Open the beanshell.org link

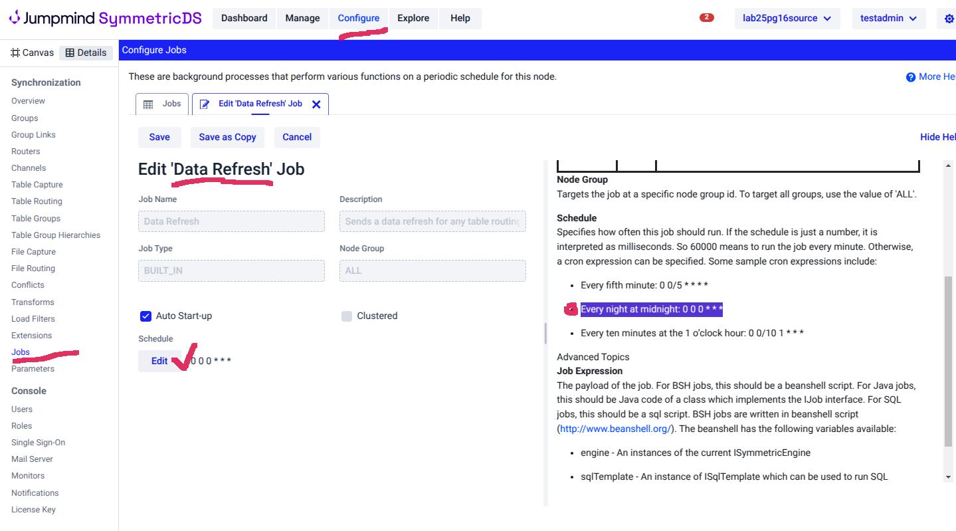(x=615, y=429)
